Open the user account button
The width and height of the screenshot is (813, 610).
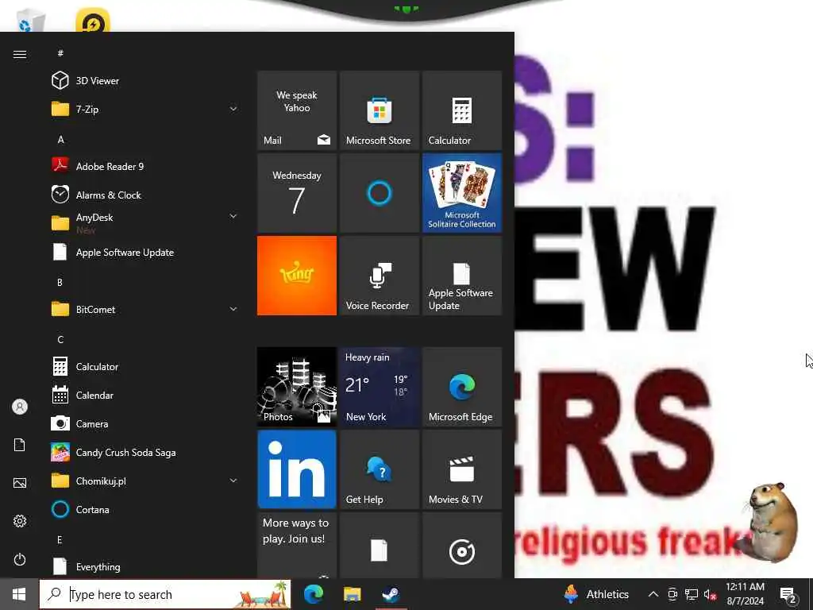[x=20, y=407]
